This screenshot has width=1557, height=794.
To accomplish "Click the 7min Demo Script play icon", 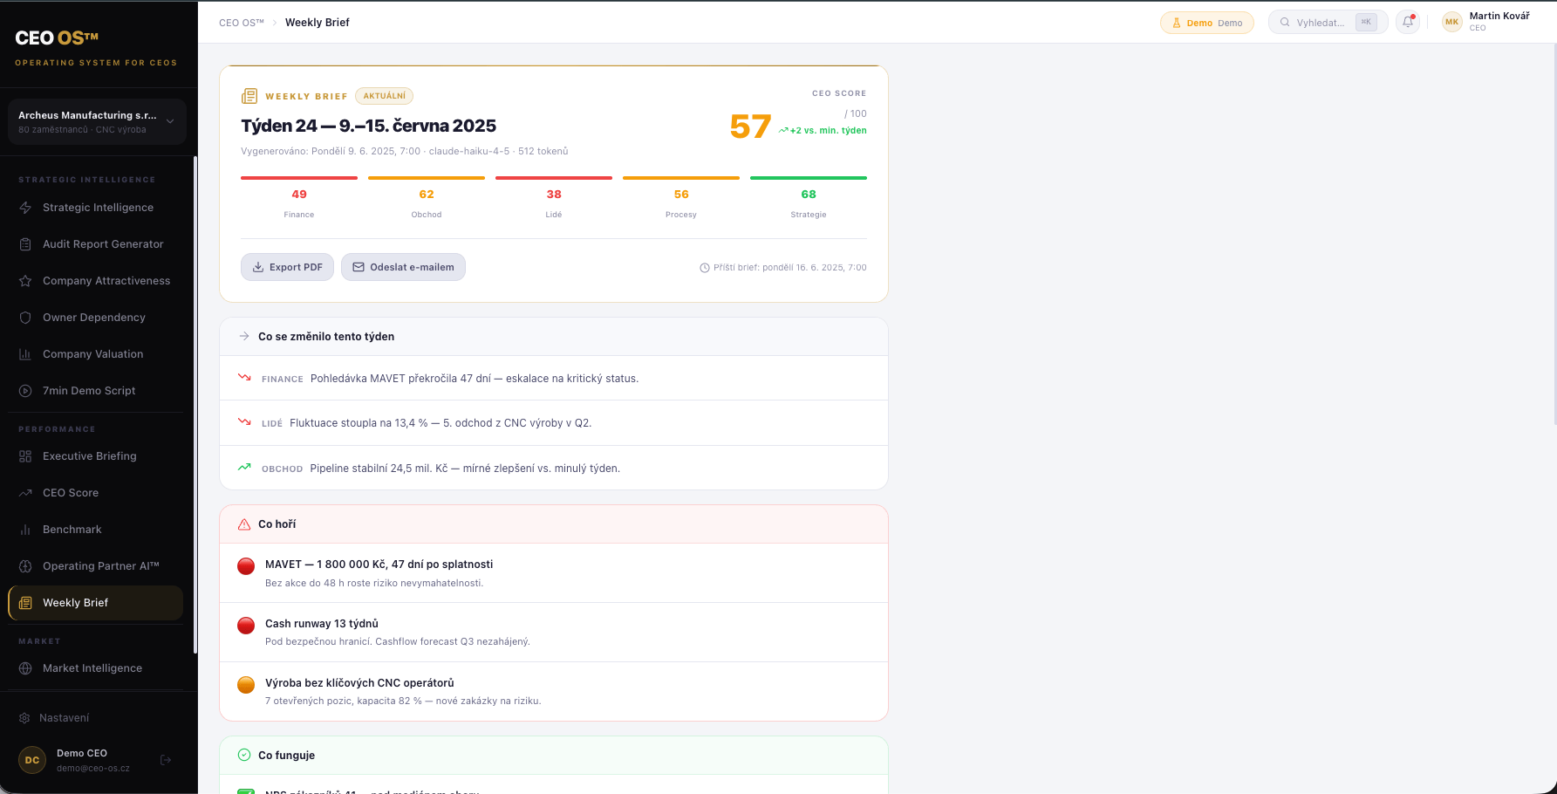I will pyautogui.click(x=25, y=391).
